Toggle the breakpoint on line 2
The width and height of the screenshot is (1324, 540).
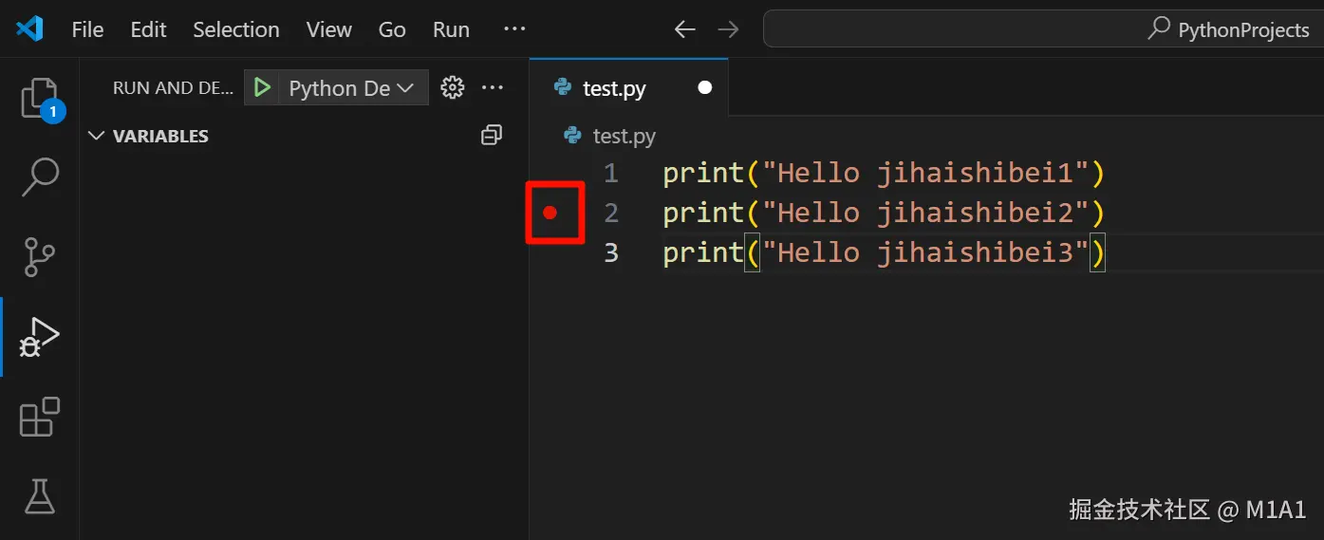coord(550,213)
